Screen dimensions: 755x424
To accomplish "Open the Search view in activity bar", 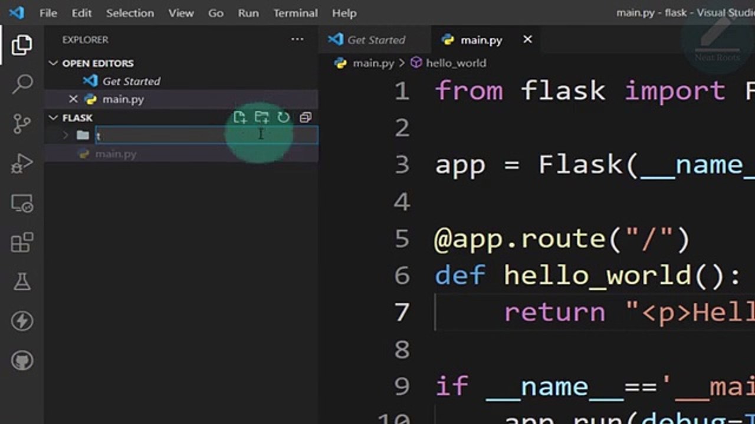I will tap(22, 84).
